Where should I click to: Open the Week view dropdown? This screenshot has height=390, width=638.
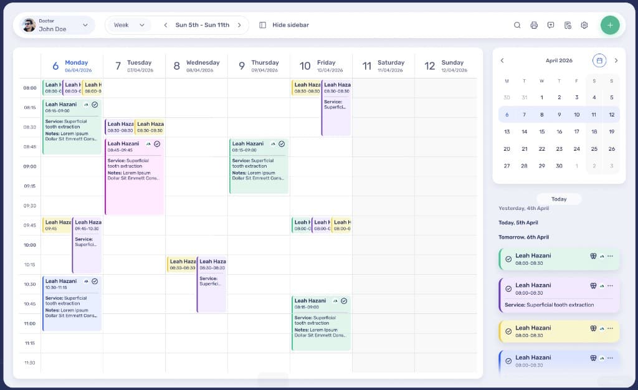tap(128, 25)
